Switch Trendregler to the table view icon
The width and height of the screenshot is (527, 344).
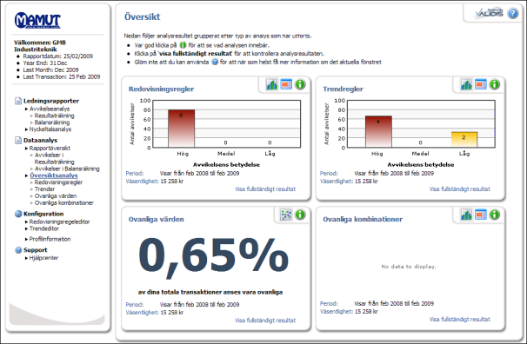click(481, 84)
